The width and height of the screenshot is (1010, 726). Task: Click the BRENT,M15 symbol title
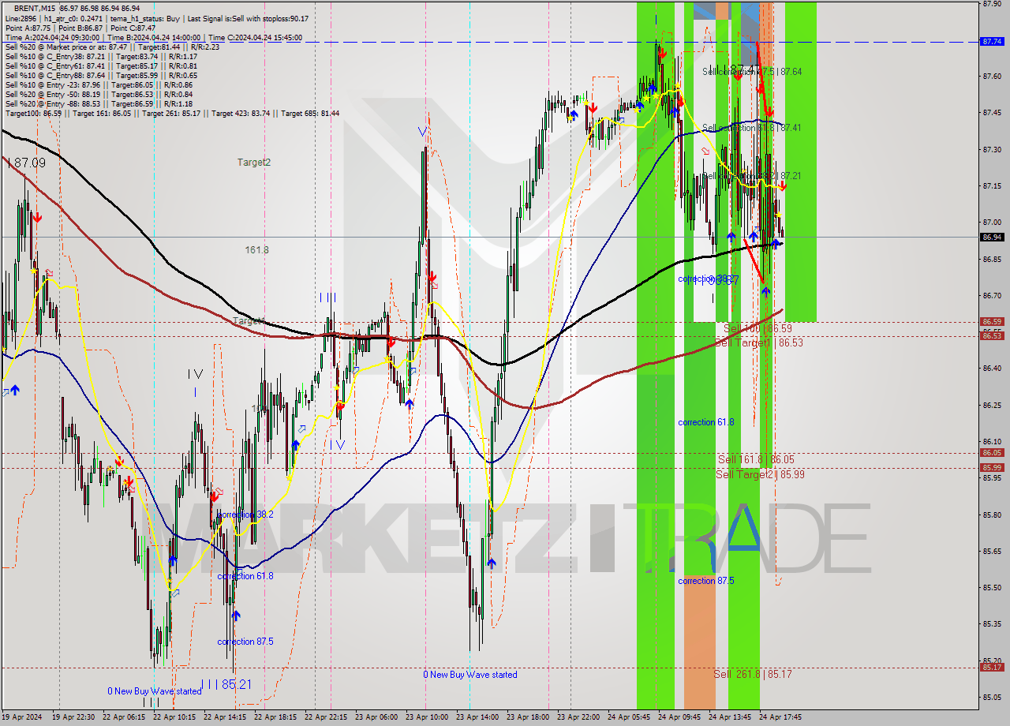(x=35, y=8)
